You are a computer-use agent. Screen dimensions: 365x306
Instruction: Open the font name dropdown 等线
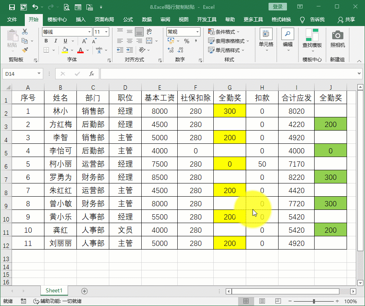coord(89,32)
